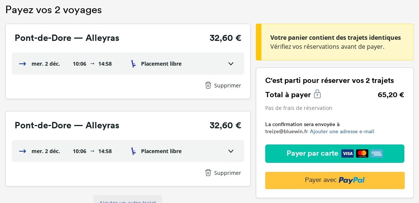Screen dimensions: 419x203
Task: Open Ajouter une adresse e-mail link
Action: (342, 132)
